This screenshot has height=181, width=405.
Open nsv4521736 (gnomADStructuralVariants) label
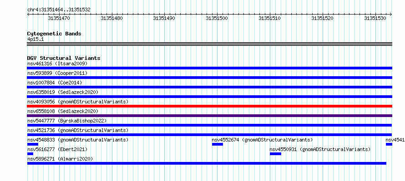[78, 130]
